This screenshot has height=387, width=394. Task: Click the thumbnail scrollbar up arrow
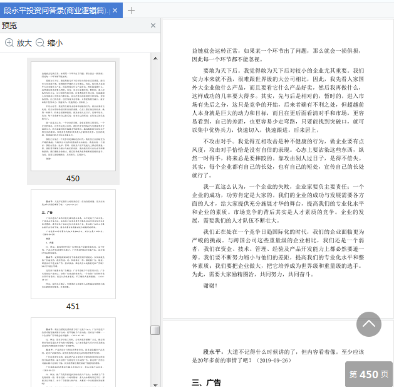click(155, 58)
